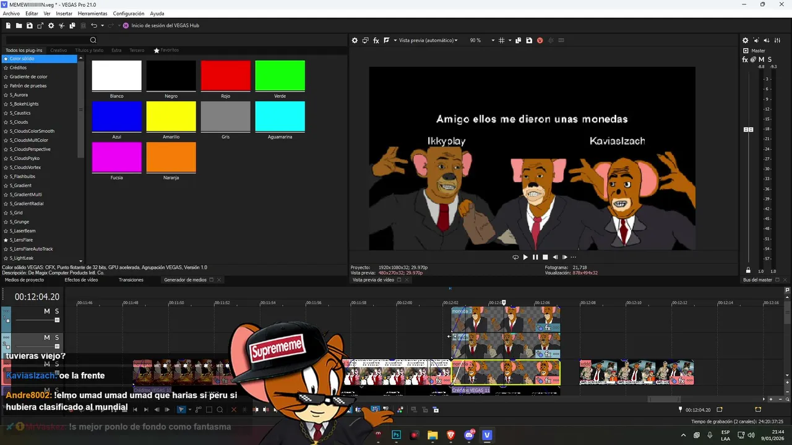792x445 pixels.
Task: Choose the Naranja orange color preset
Action: (x=171, y=157)
